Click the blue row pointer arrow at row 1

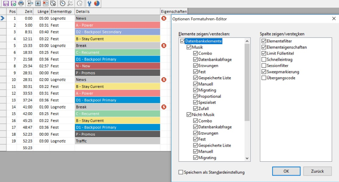[2, 18]
